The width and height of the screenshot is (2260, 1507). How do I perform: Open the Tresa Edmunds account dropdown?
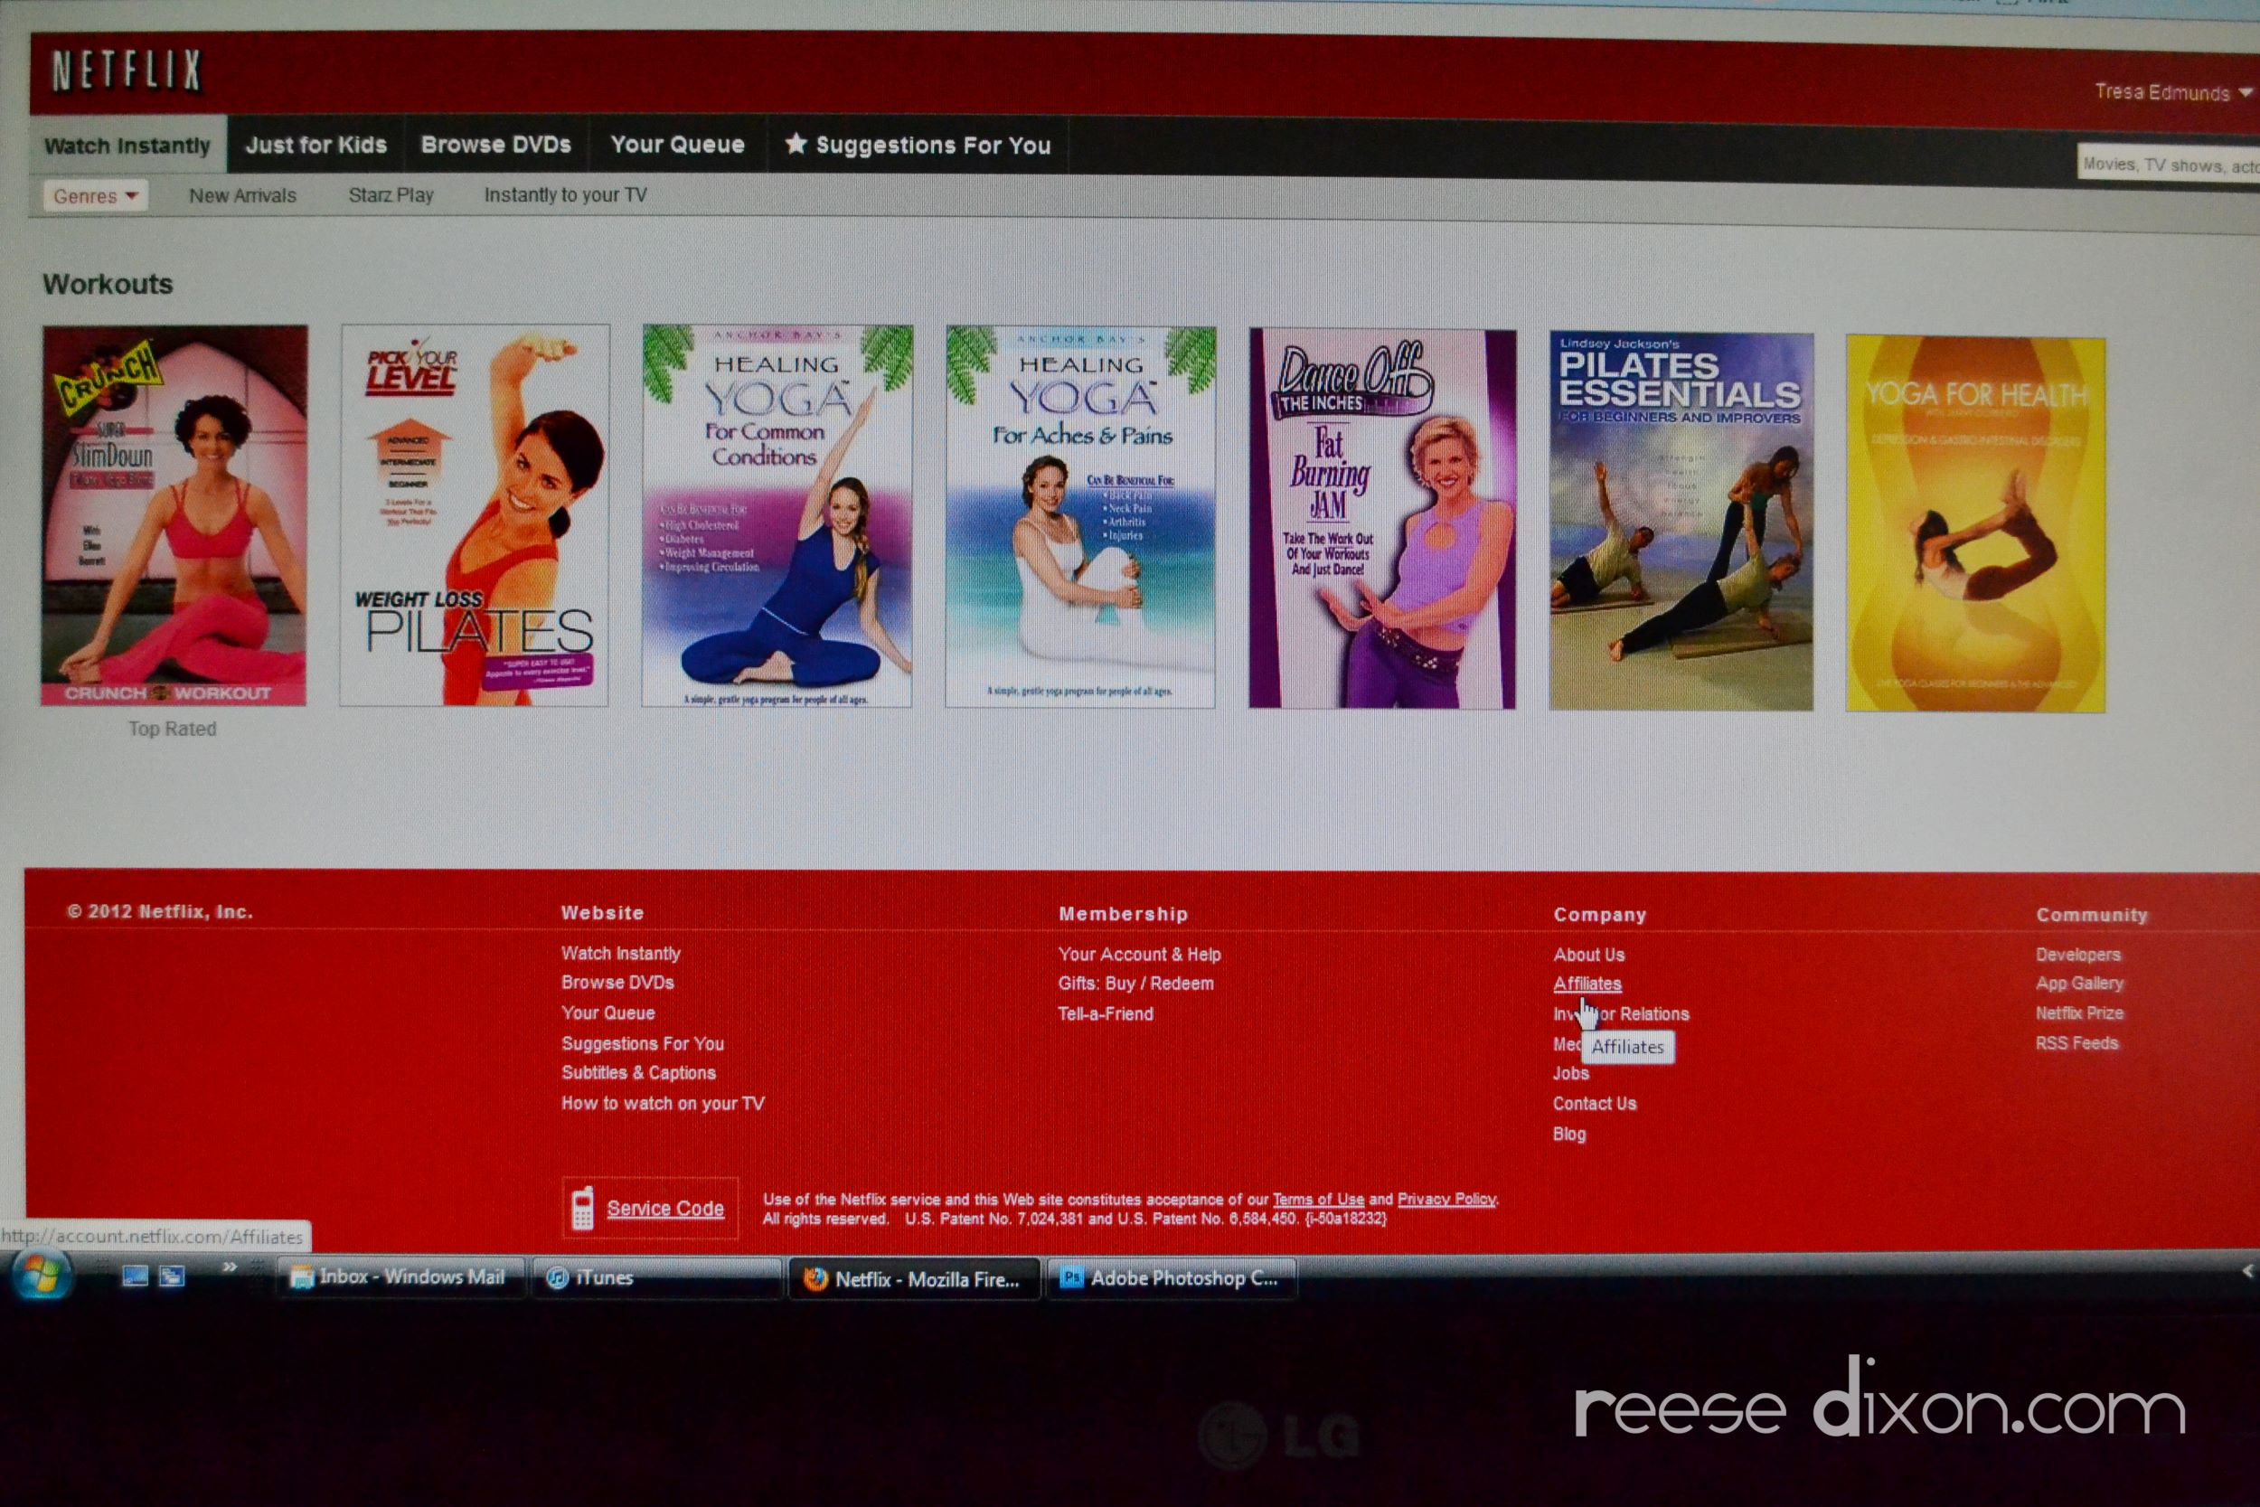(2172, 92)
